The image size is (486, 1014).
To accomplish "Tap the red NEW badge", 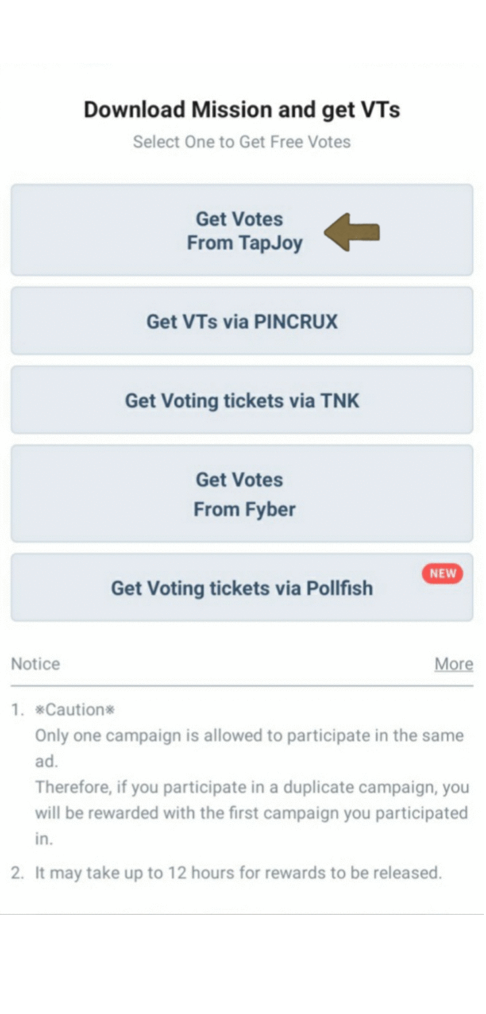I will click(x=443, y=574).
